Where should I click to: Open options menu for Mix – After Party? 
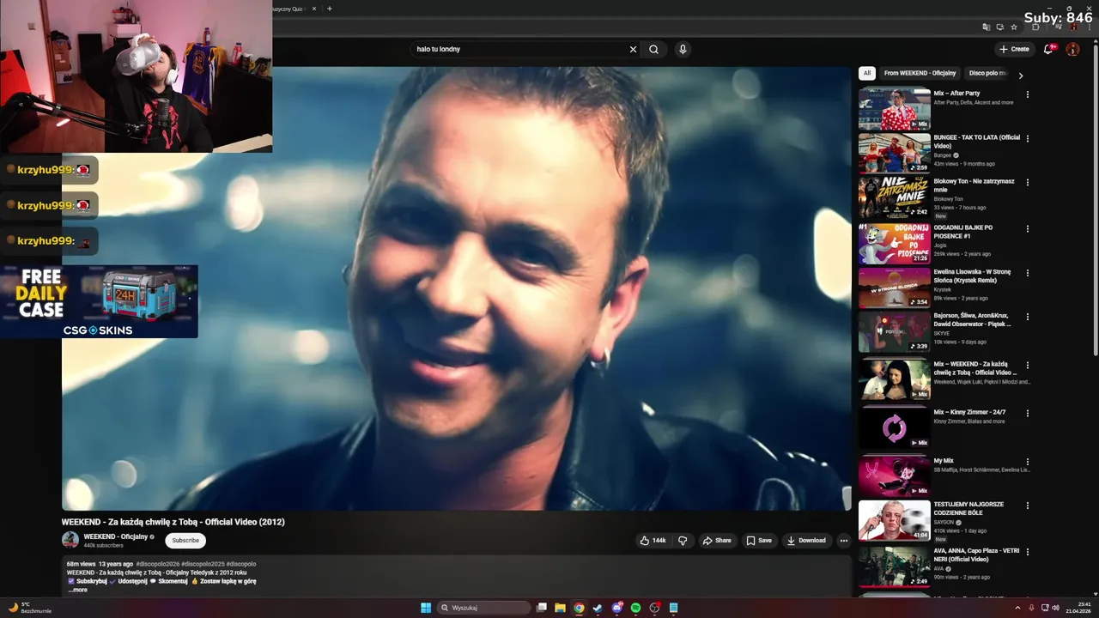pyautogui.click(x=1028, y=94)
